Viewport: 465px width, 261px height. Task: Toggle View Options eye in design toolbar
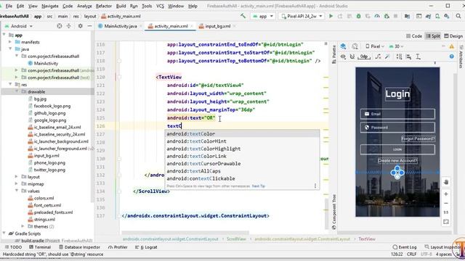(343, 57)
